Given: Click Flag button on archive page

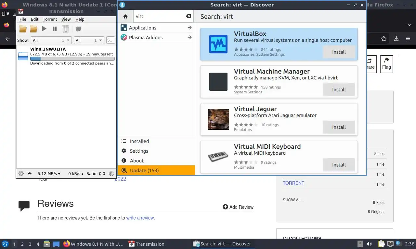Looking at the screenshot, I should pyautogui.click(x=386, y=64).
